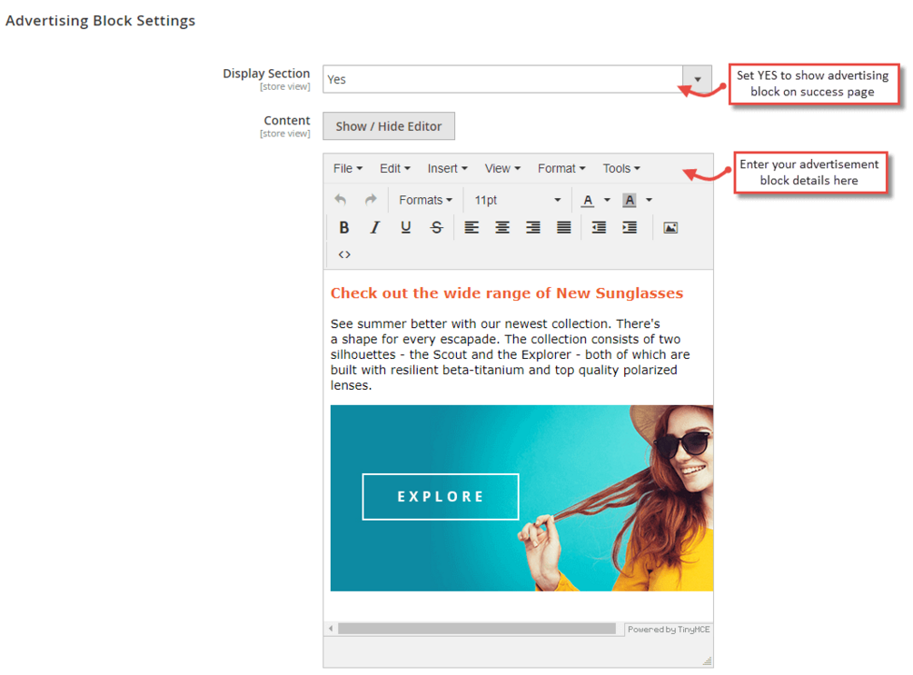Screen dimensions: 913x675
Task: Open the Edit menu
Action: (395, 168)
